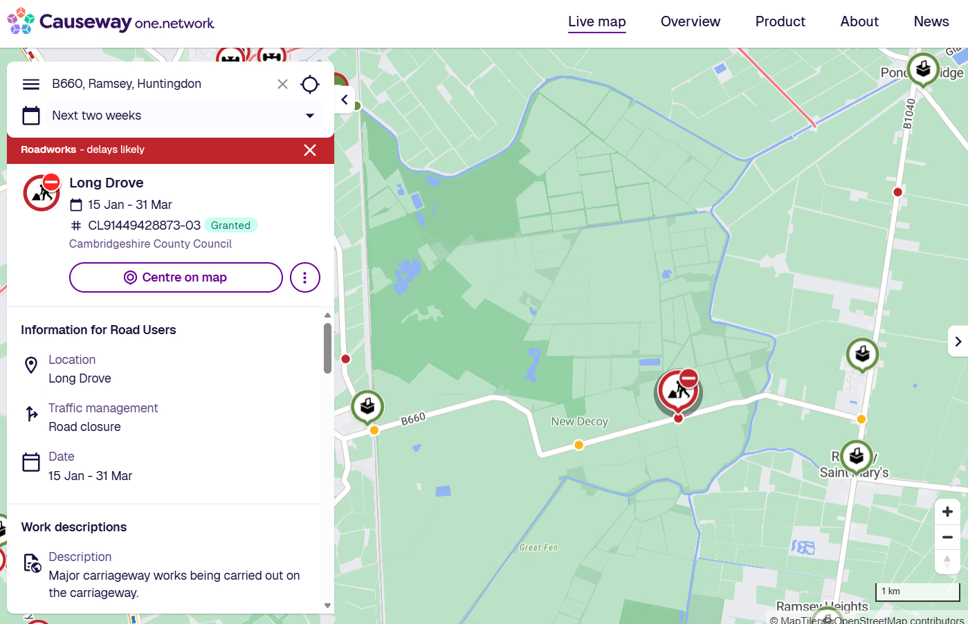Zoom in on the map
Viewport: 968px width, 624px height.
pos(947,512)
